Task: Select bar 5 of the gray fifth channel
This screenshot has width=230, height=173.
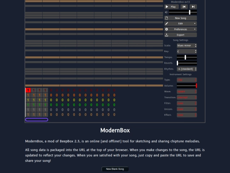Action: coord(51,110)
